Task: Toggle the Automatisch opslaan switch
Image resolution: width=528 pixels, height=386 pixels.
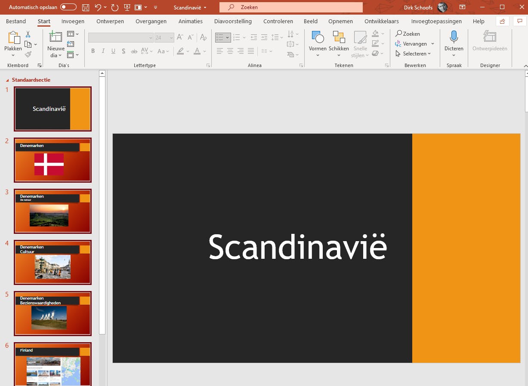Action: [68, 7]
